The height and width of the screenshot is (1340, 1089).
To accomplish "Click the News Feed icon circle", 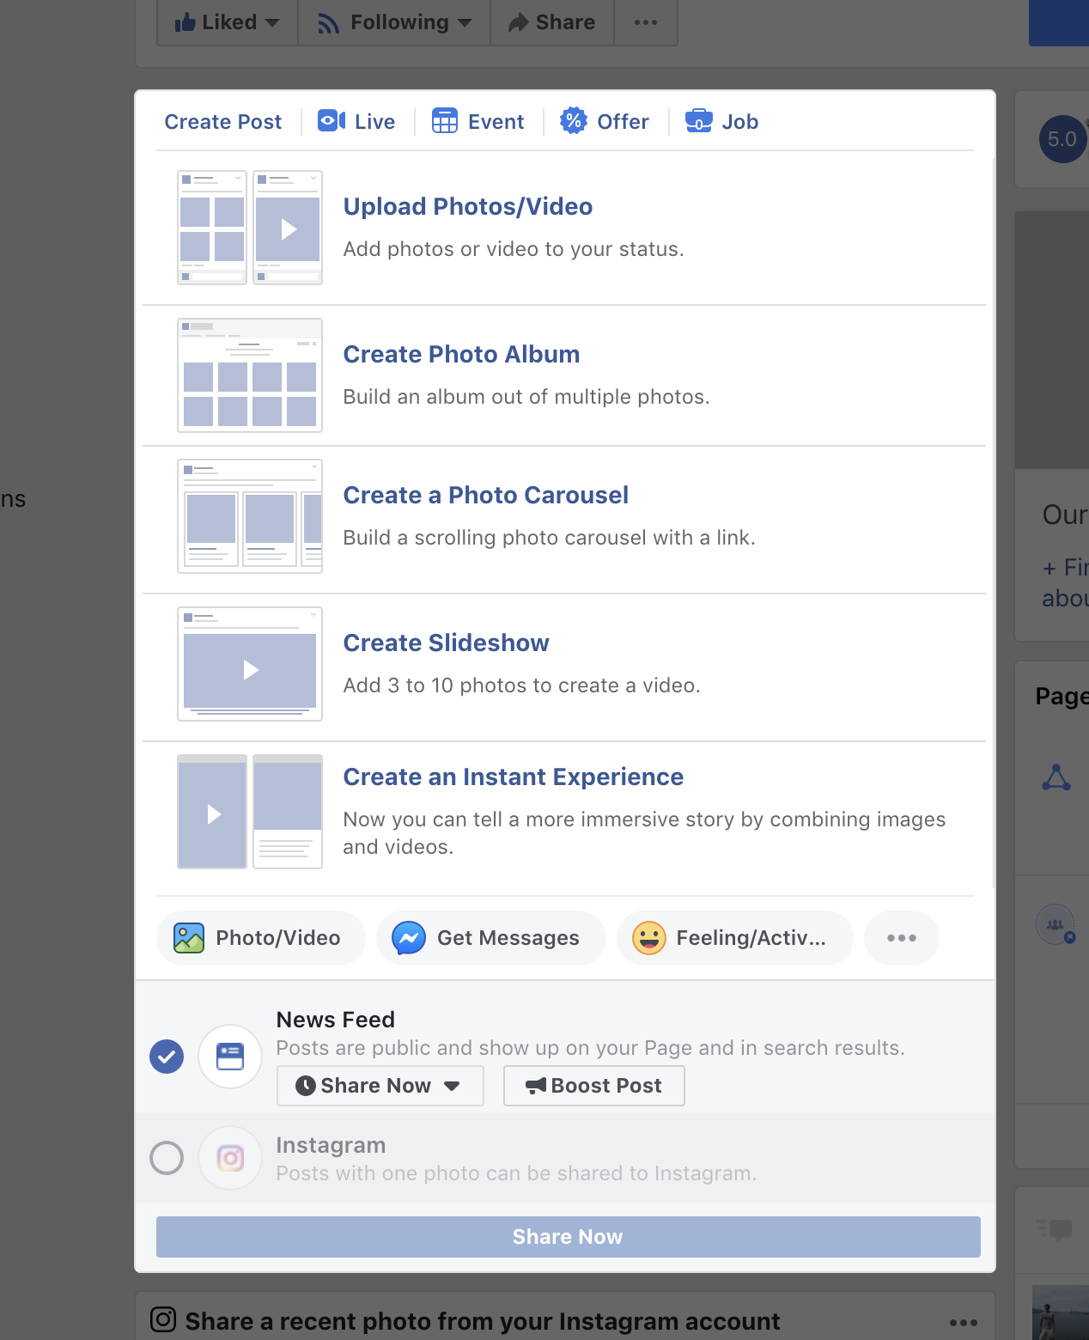I will point(230,1057).
